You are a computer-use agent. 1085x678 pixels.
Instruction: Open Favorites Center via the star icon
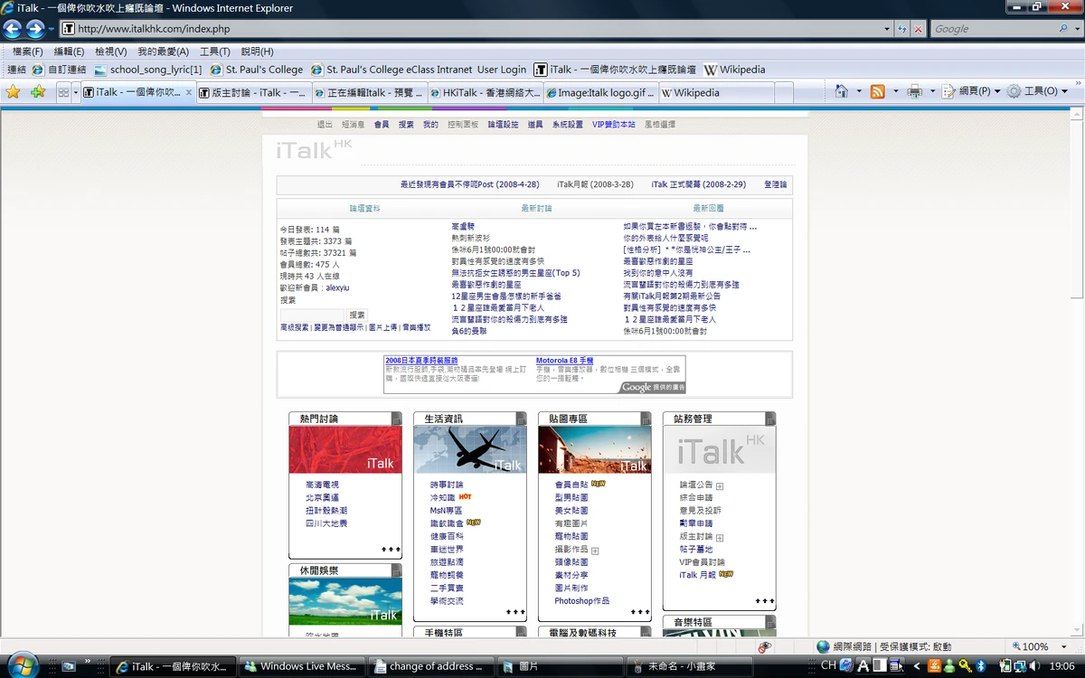pos(14,91)
